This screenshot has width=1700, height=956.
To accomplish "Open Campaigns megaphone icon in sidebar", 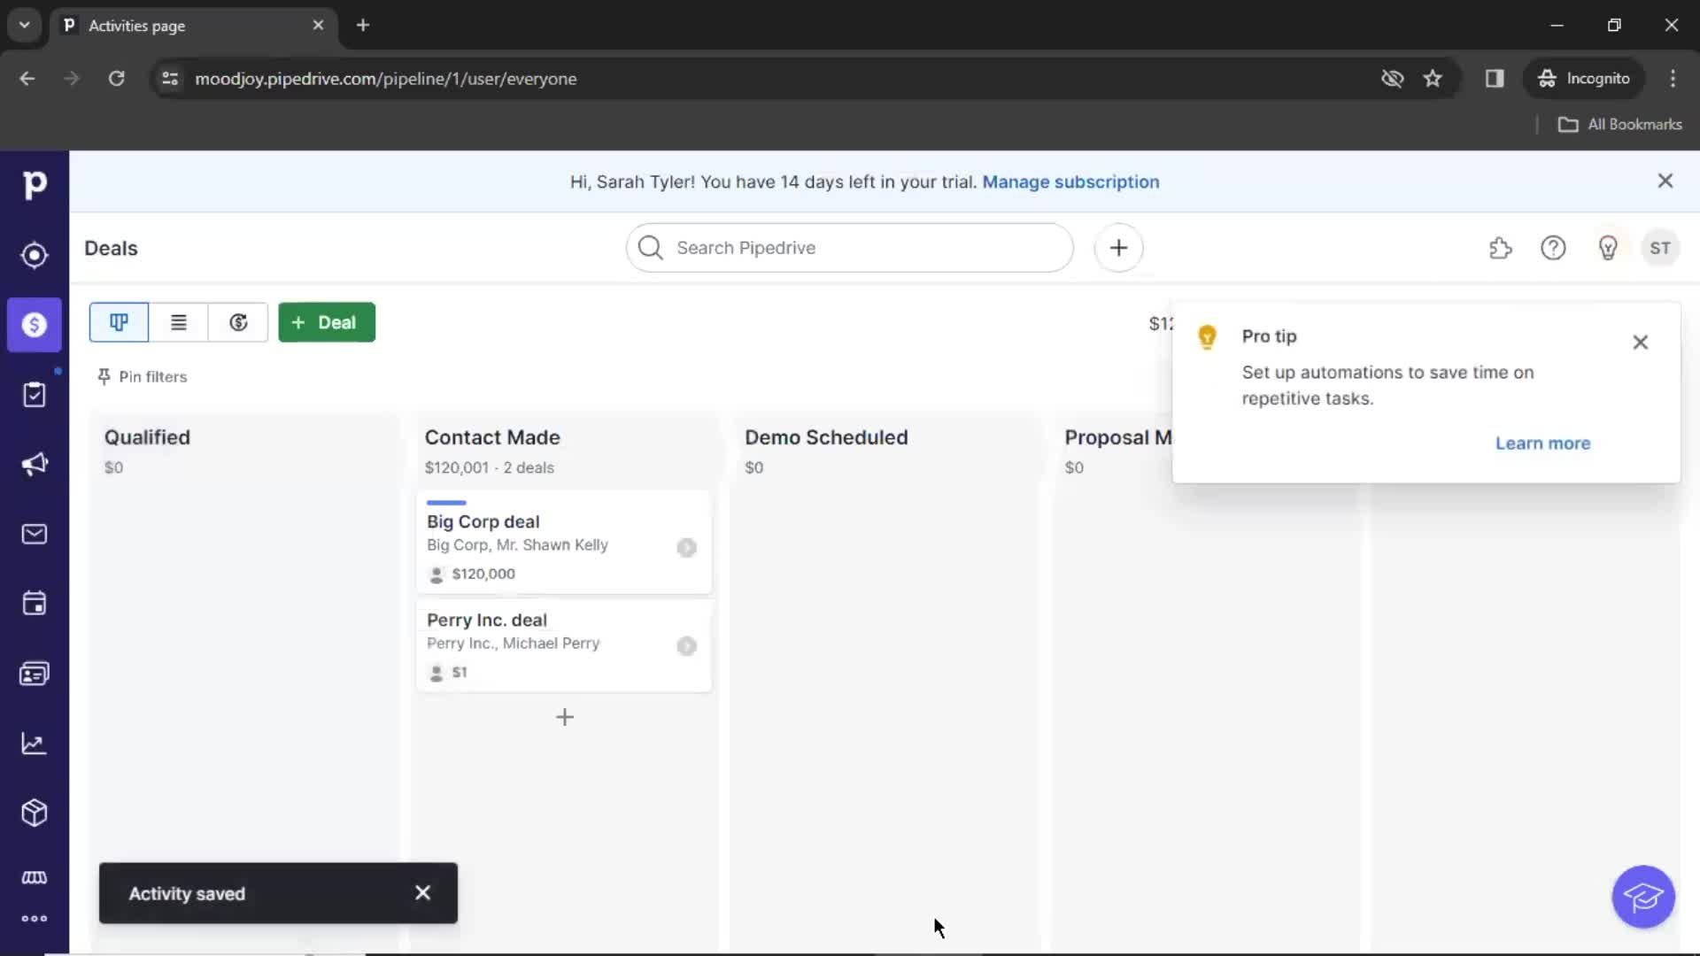I will (35, 464).
